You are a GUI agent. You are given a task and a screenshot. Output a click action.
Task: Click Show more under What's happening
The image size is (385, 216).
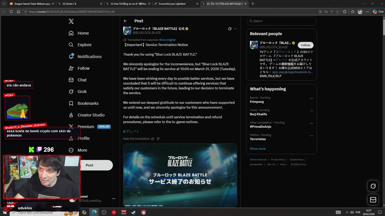(257, 149)
